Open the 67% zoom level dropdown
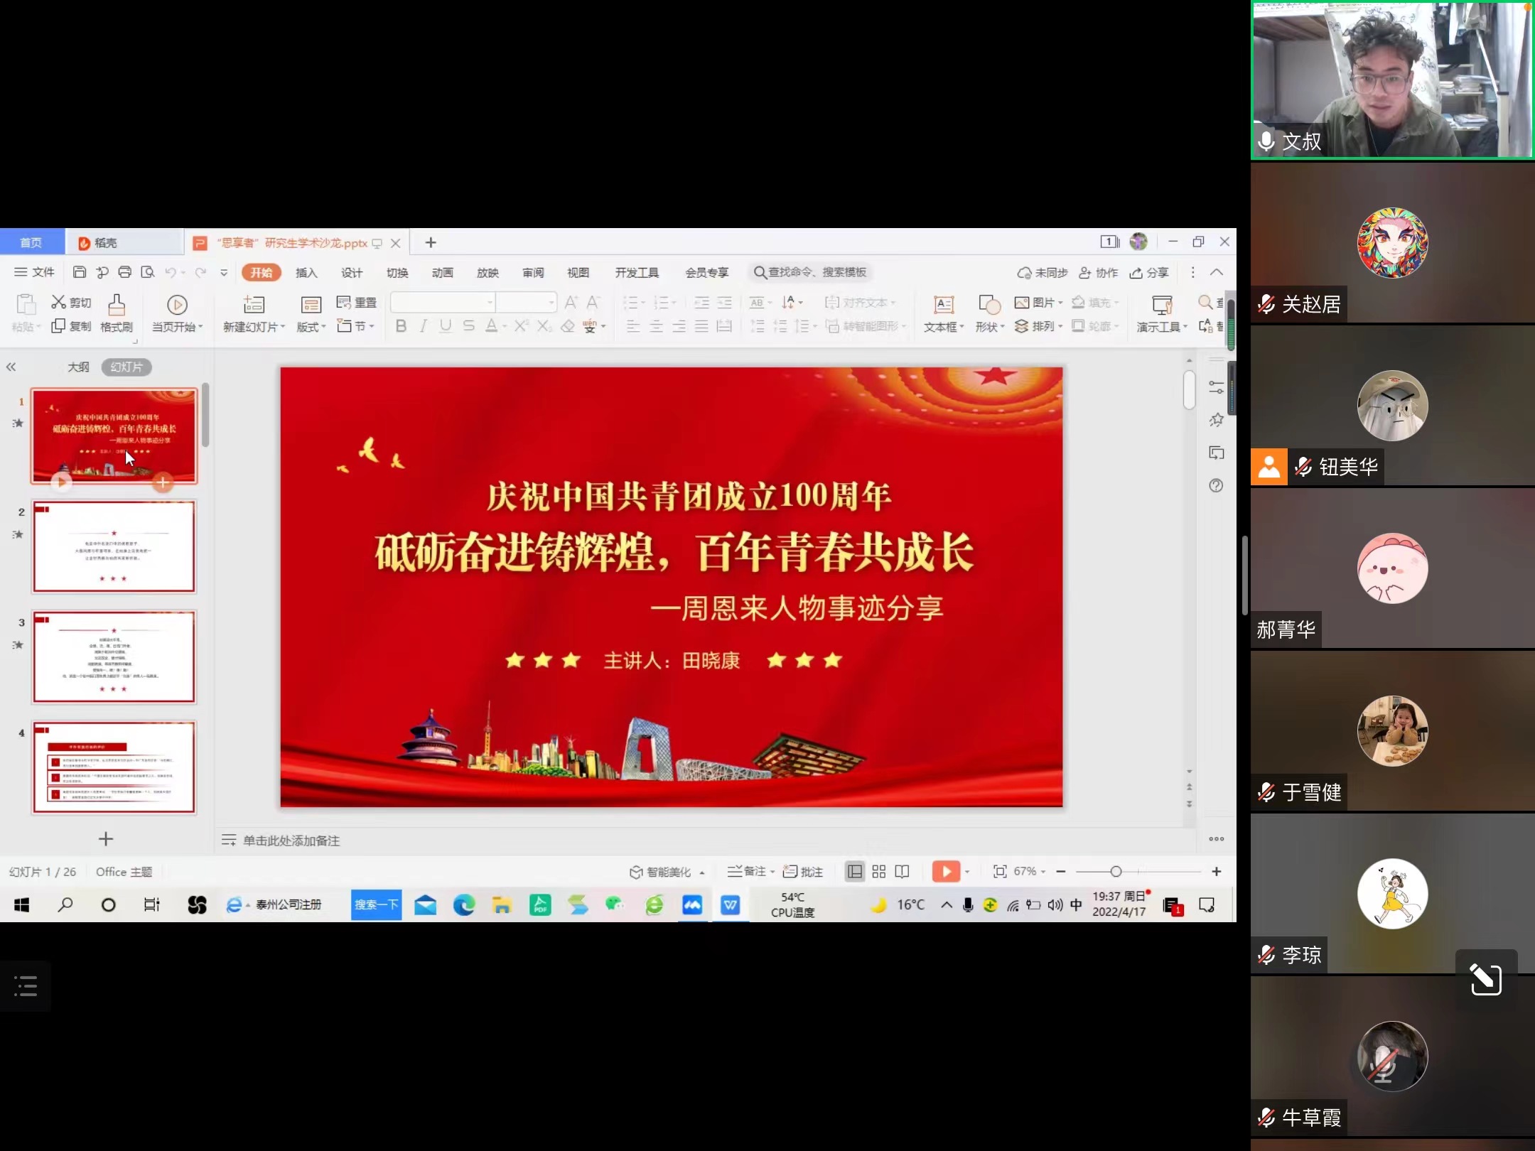Viewport: 1535px width, 1151px height. [1029, 871]
